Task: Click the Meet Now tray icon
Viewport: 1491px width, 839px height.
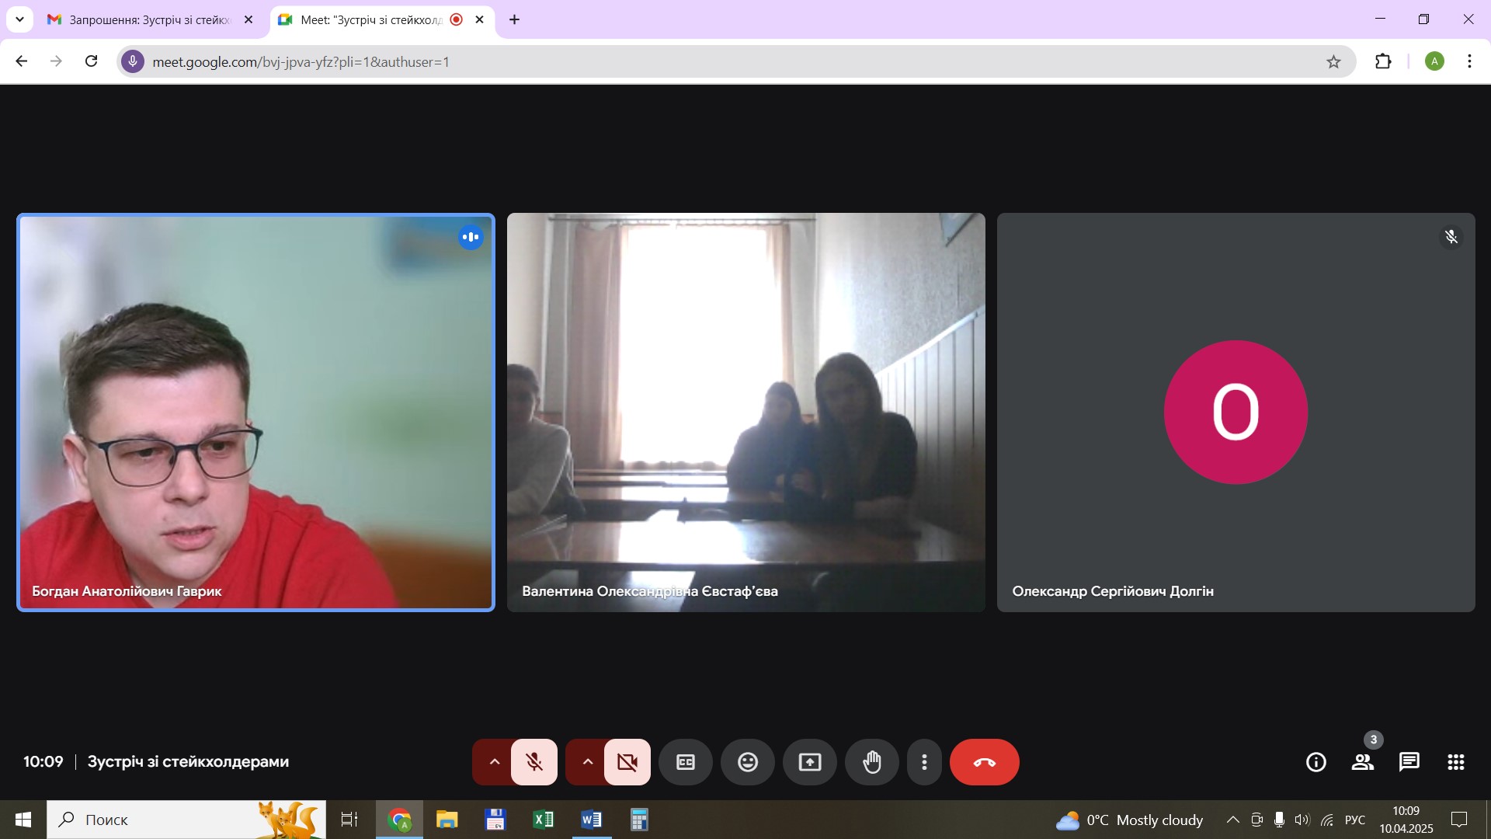Action: pyautogui.click(x=1256, y=820)
